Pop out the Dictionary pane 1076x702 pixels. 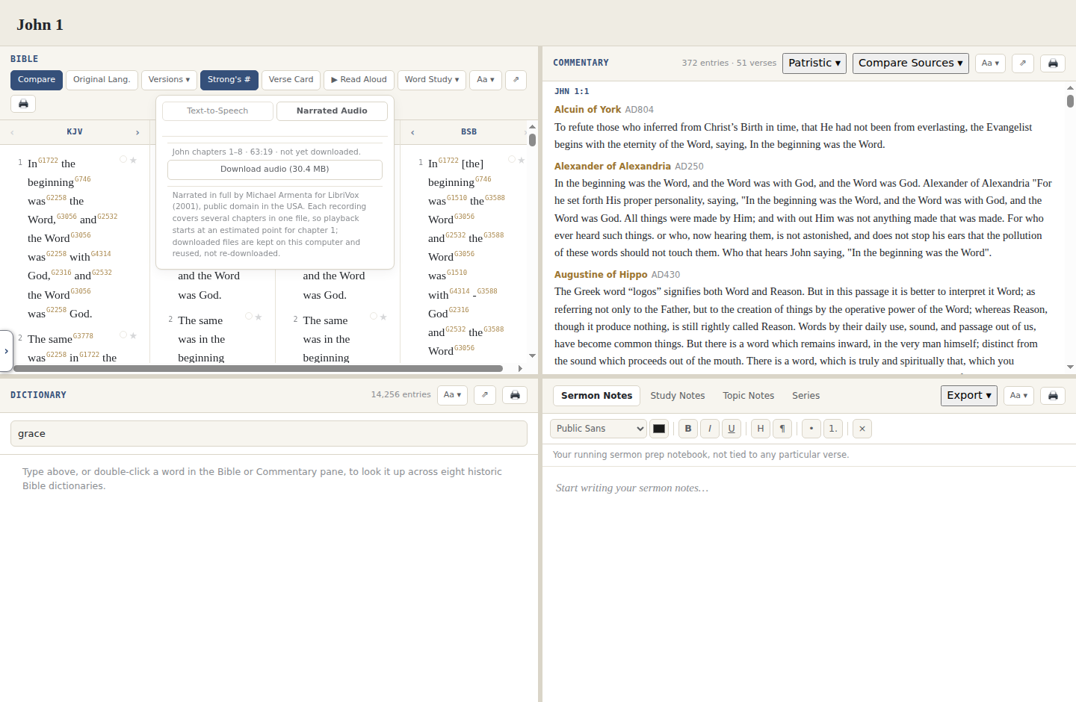[485, 395]
